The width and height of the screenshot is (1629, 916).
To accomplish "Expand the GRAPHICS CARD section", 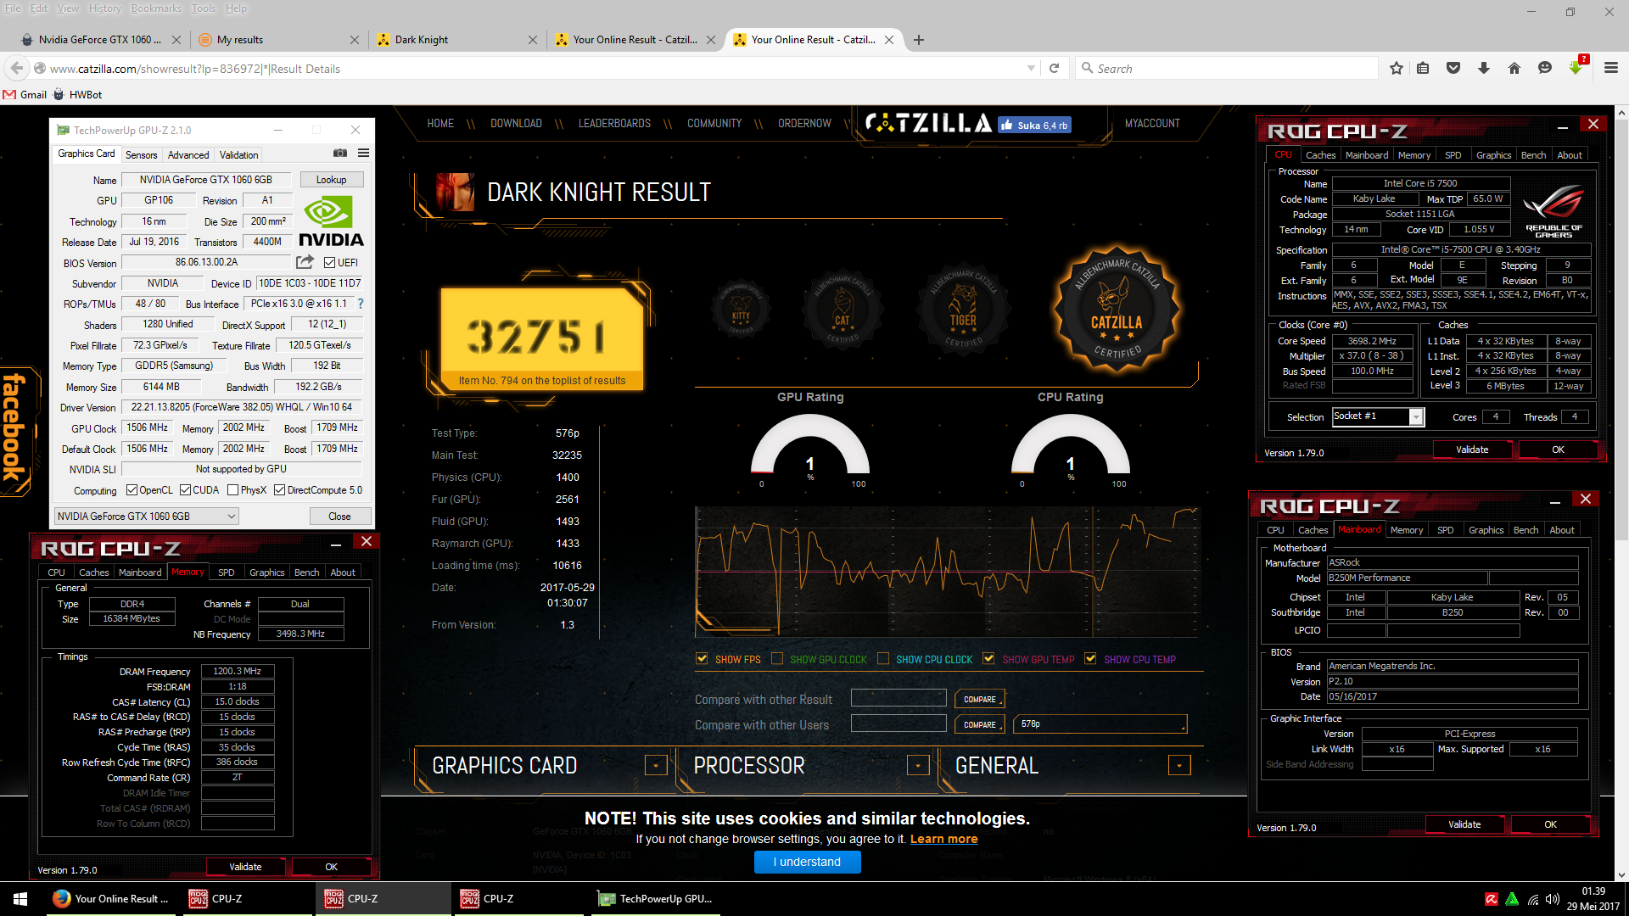I will [x=656, y=765].
